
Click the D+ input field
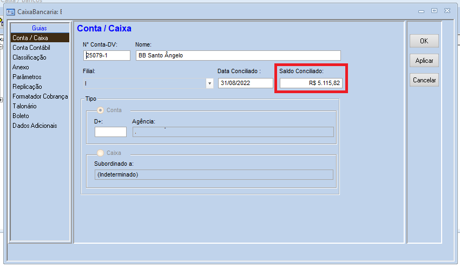click(x=110, y=132)
